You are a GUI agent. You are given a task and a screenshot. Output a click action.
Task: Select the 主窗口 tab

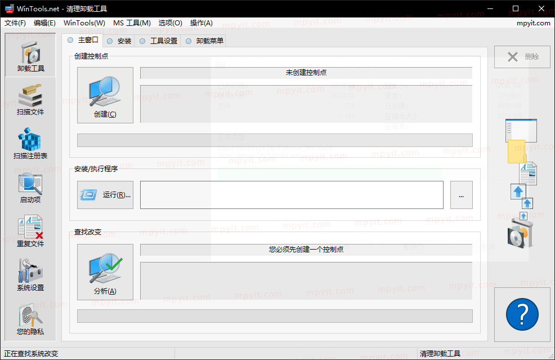coord(83,40)
